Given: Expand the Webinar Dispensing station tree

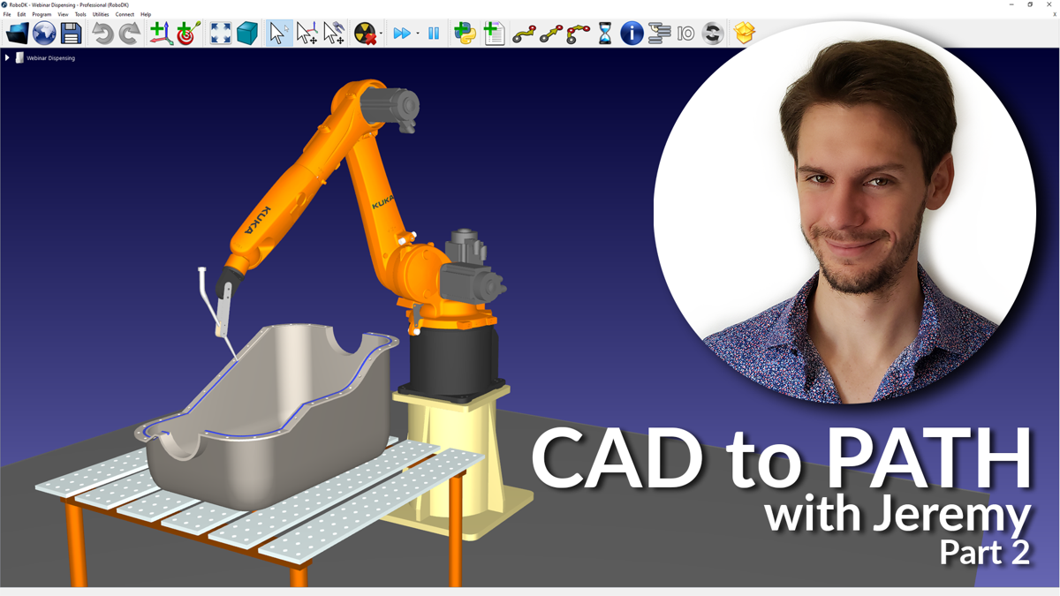Looking at the screenshot, I should pos(7,58).
